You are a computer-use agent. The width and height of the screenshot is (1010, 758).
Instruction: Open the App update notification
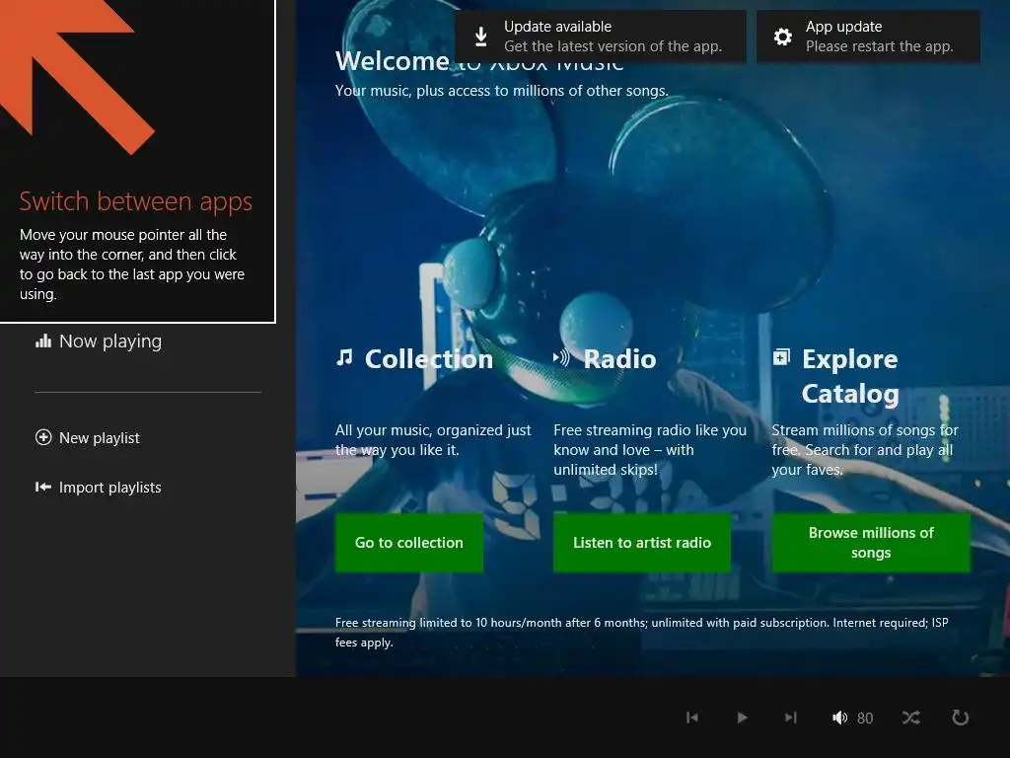pos(868,37)
